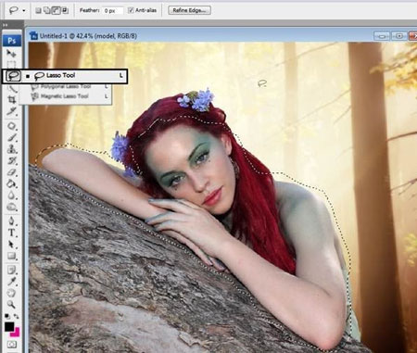Image resolution: width=417 pixels, height=353 pixels.
Task: Click the Photoshop Ps logo
Action: click(12, 41)
